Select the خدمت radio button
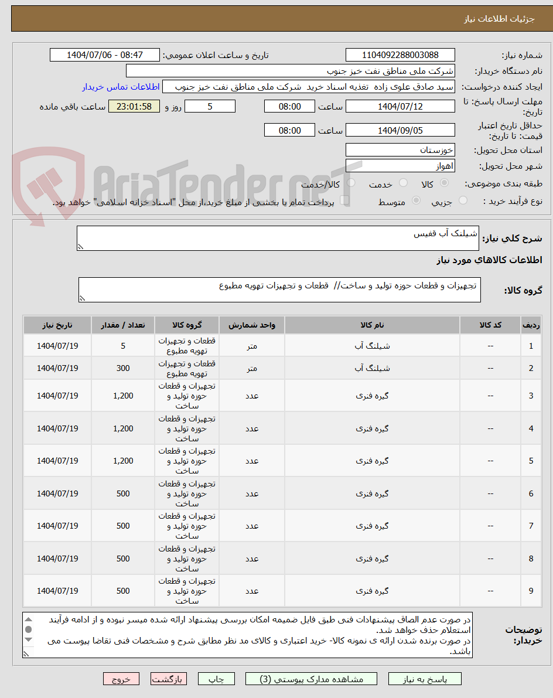 (403, 183)
